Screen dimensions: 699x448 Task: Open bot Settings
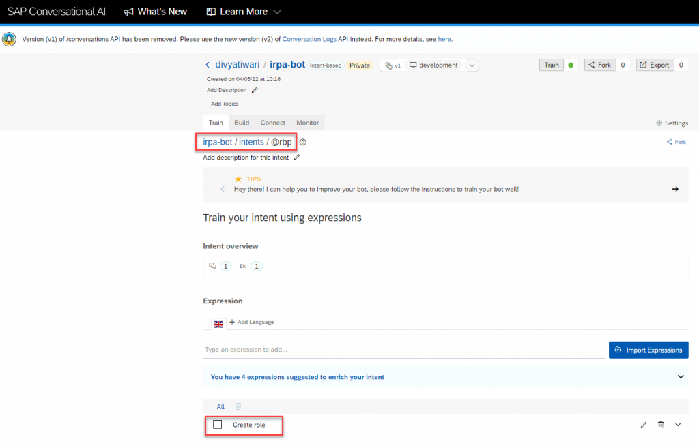(x=672, y=123)
